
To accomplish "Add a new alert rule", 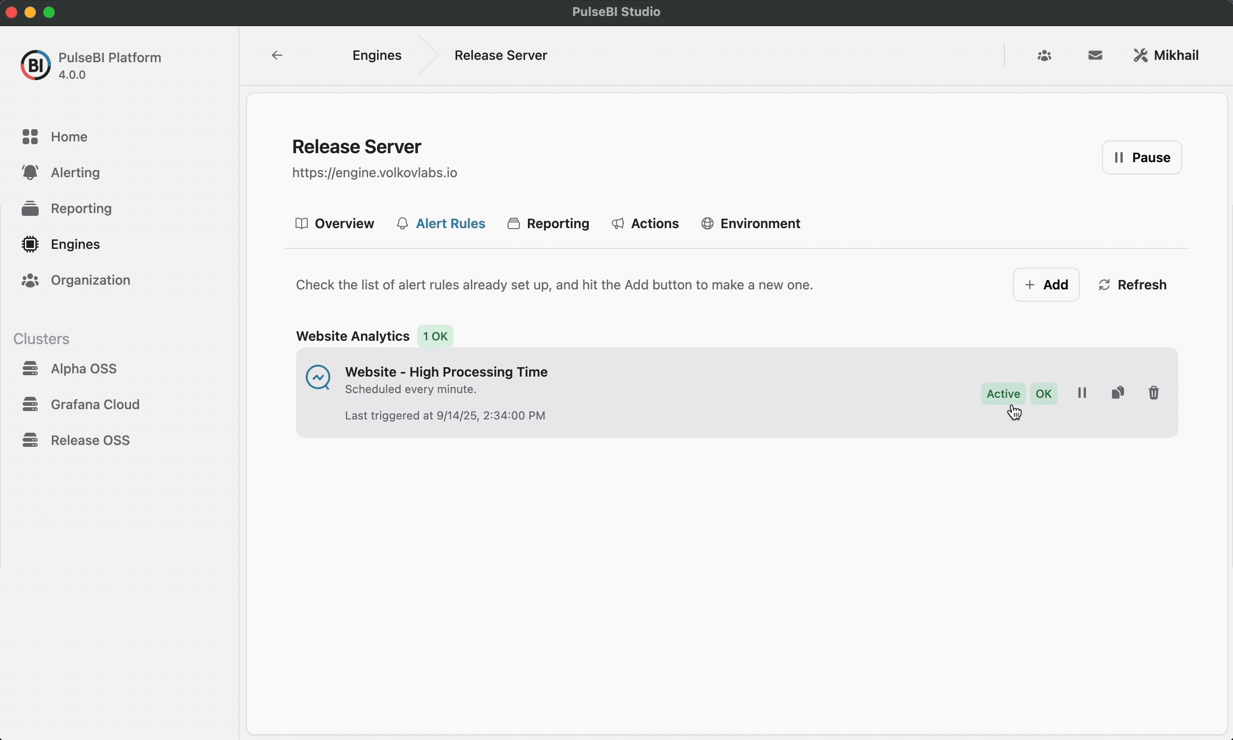I will click(x=1046, y=285).
